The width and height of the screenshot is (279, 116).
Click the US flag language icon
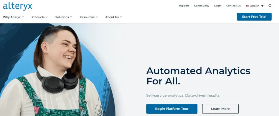click(x=247, y=6)
